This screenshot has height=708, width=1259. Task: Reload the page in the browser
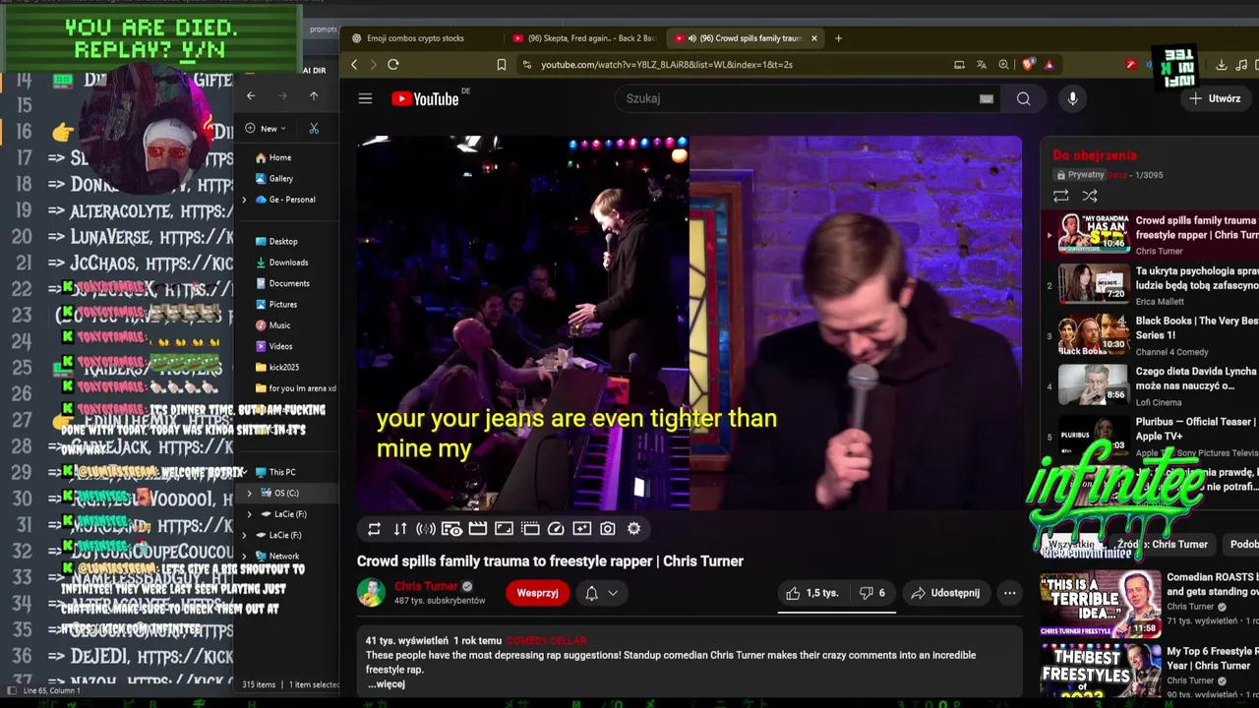point(392,65)
